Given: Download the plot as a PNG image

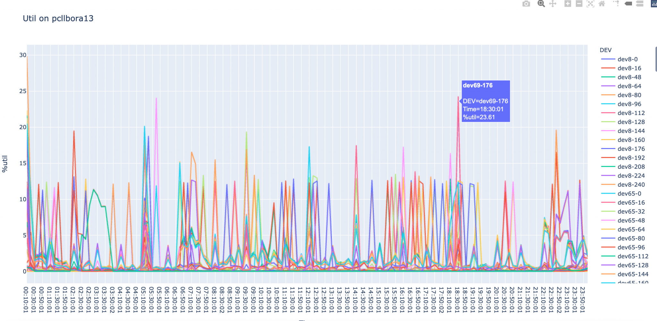Looking at the screenshot, I should (x=526, y=4).
